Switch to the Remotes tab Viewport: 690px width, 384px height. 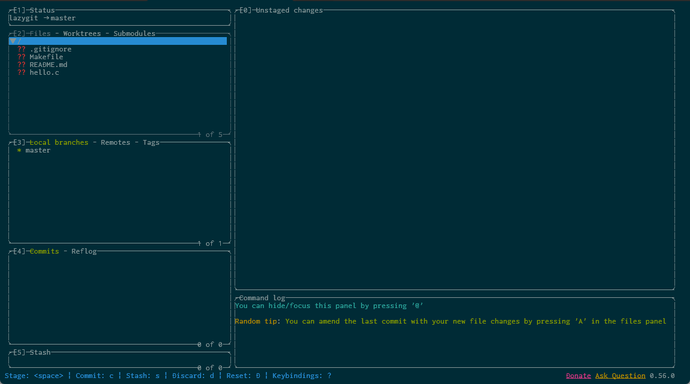[115, 142]
